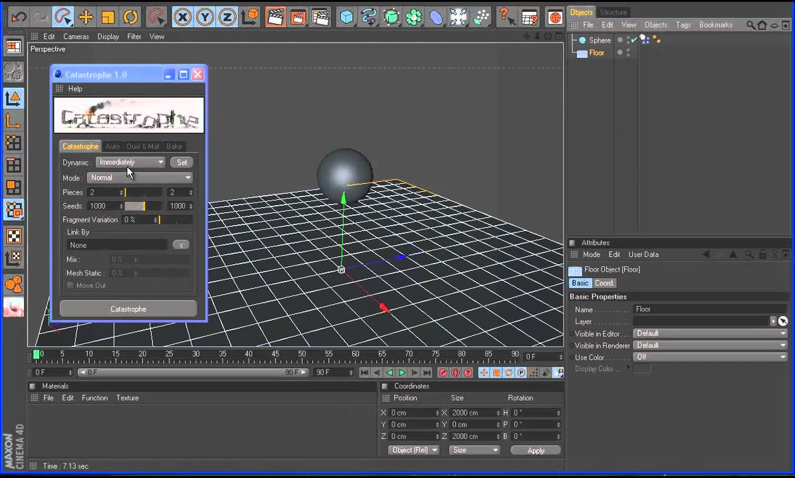795x478 pixels.
Task: Select the Texture checkerboard mode icon
Action: coord(13,236)
